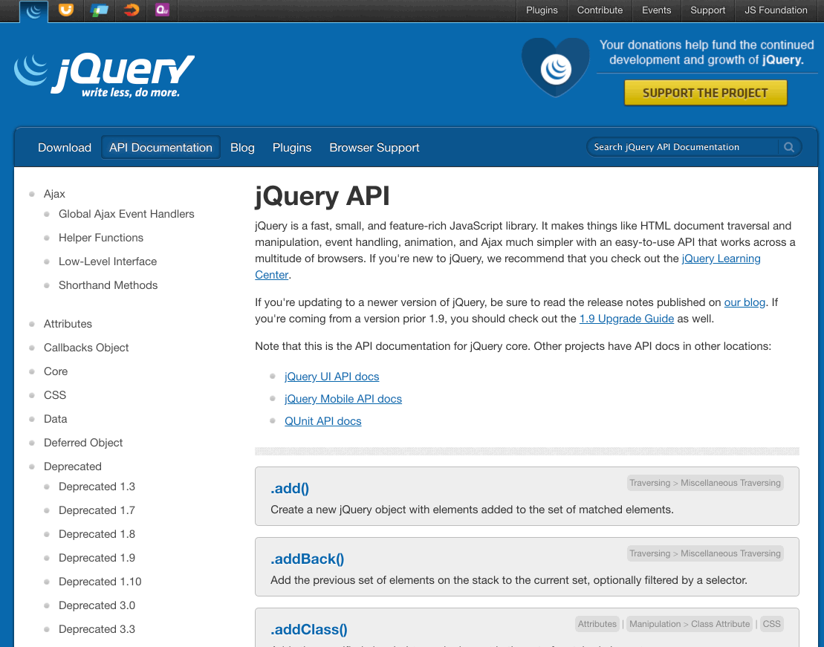Image resolution: width=824 pixels, height=647 pixels.
Task: Click Traversing tag on .add() entry
Action: pos(649,483)
